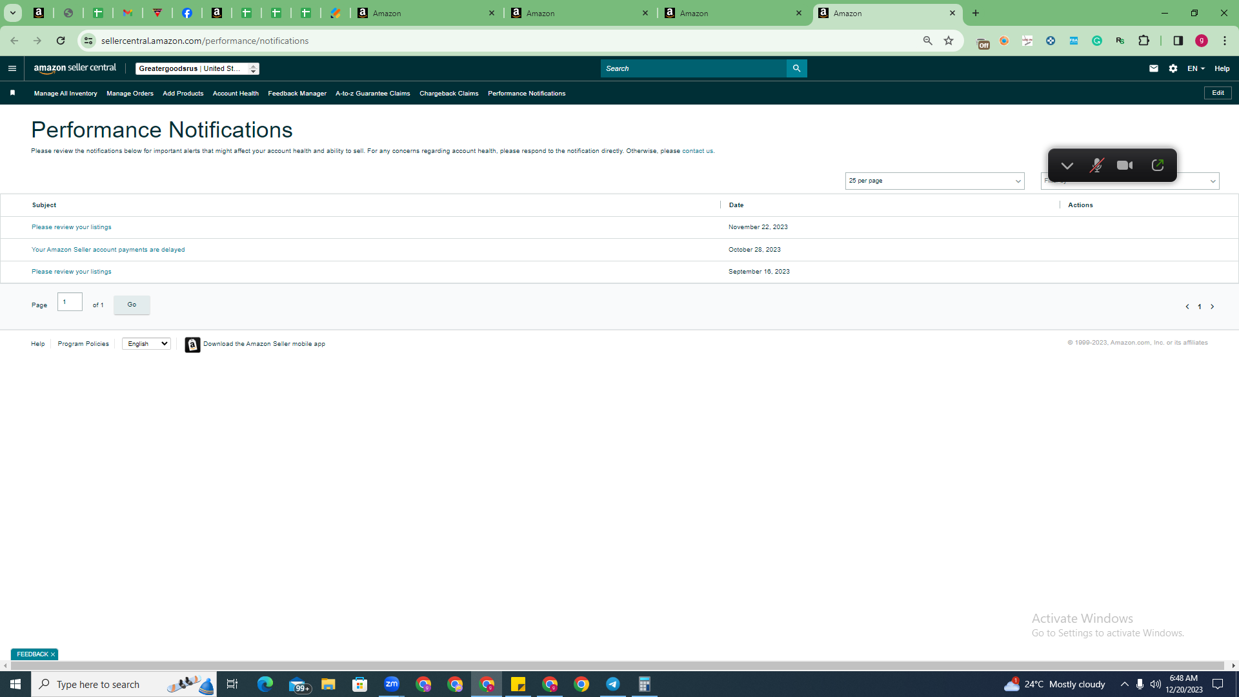
Task: Click the Grammarly extension icon
Action: tap(1097, 41)
